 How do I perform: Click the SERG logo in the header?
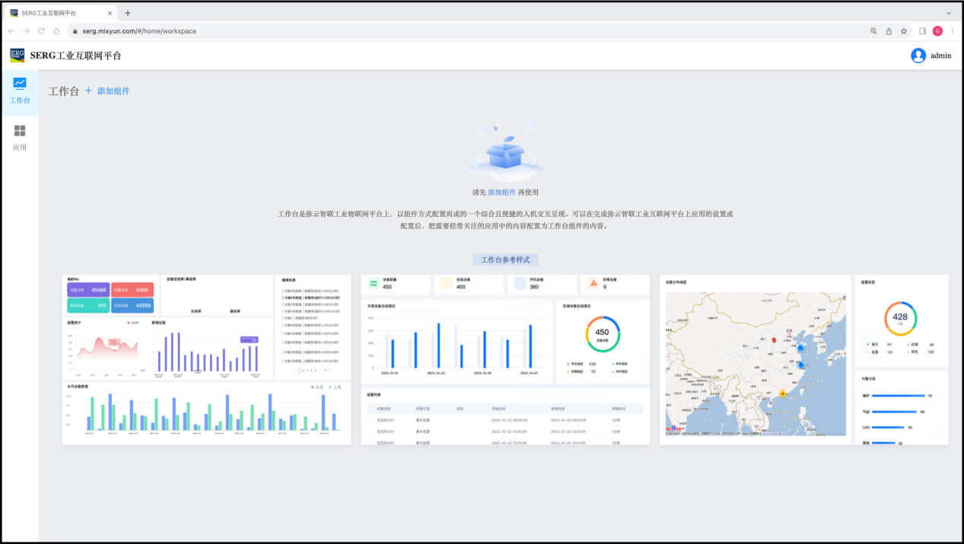pos(17,56)
